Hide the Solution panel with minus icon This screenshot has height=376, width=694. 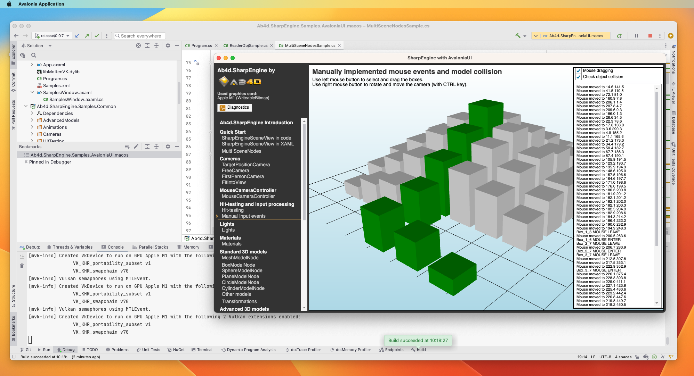point(177,45)
